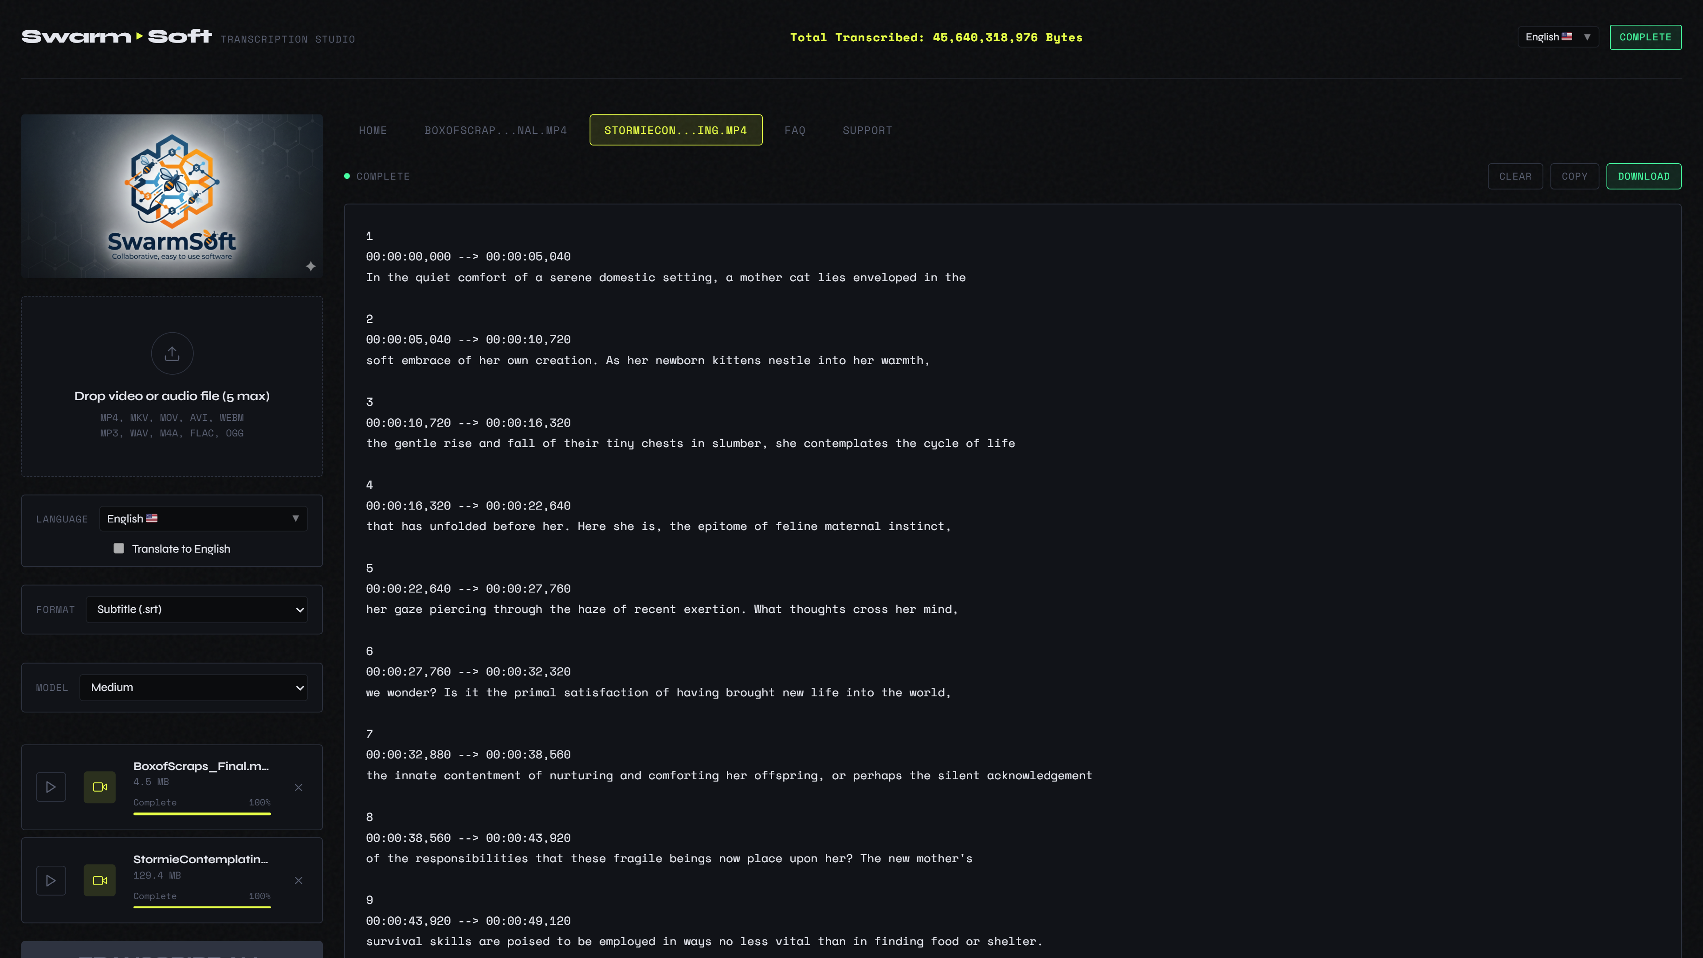Click the video camera icon for BoxofScraps_Final
This screenshot has height=958, width=1703.
pos(100,787)
